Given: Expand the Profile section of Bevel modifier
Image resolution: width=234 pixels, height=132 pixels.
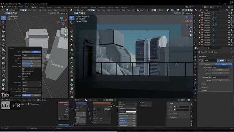Looking at the screenshot, I should [204, 84].
